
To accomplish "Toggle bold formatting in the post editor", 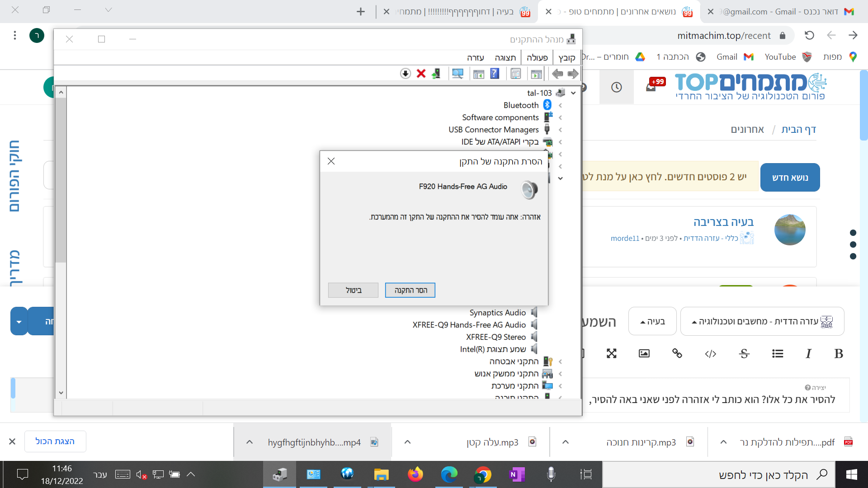I will point(839,353).
